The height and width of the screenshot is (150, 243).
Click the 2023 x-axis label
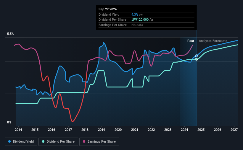pyautogui.click(x=168, y=130)
